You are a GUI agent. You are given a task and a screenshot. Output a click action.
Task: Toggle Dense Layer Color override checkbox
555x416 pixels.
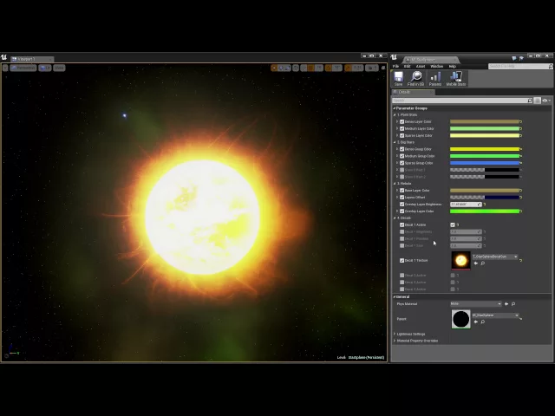tap(402, 121)
